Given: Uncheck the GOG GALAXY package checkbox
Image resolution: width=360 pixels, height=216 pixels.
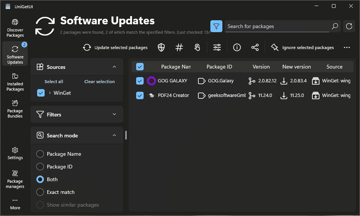Looking at the screenshot, I should [x=140, y=80].
